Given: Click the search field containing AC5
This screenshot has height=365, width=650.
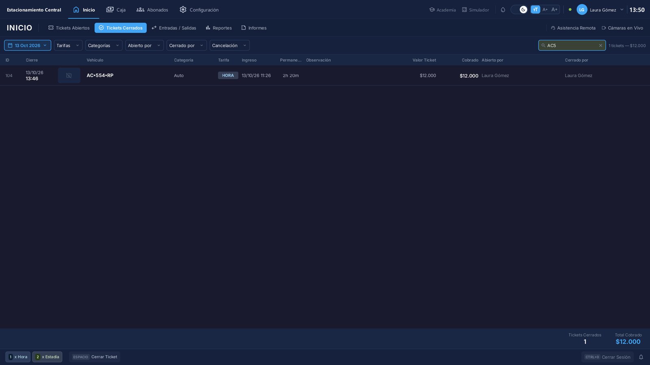Looking at the screenshot, I should (x=572, y=45).
